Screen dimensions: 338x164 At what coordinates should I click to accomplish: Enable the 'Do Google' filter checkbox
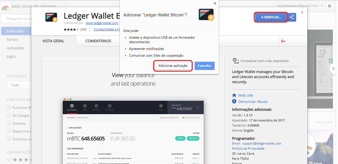tap(9, 115)
